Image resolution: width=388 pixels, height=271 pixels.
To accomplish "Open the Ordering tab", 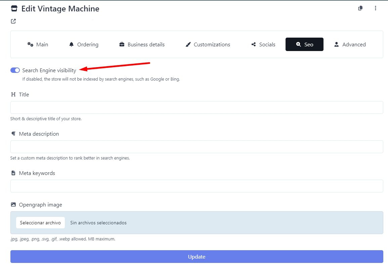I will [x=84, y=45].
